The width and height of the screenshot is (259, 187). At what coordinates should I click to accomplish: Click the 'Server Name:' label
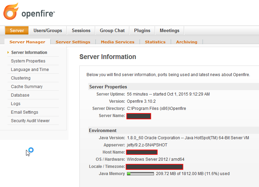pos(112,116)
